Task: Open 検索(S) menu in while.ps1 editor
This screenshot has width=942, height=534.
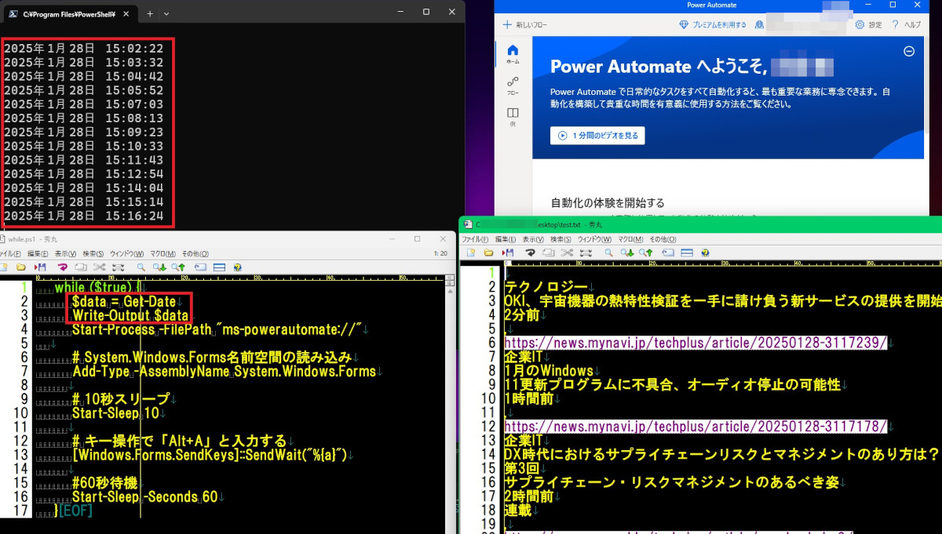Action: click(93, 254)
